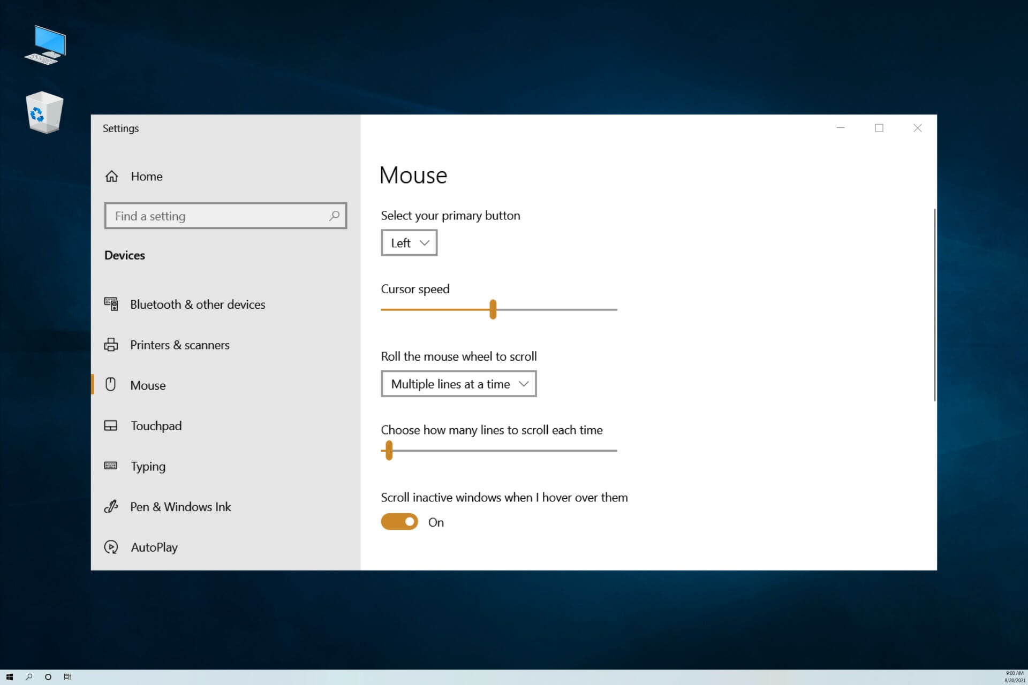This screenshot has height=685, width=1028.
Task: Click the scroll lines slider handle
Action: [389, 451]
